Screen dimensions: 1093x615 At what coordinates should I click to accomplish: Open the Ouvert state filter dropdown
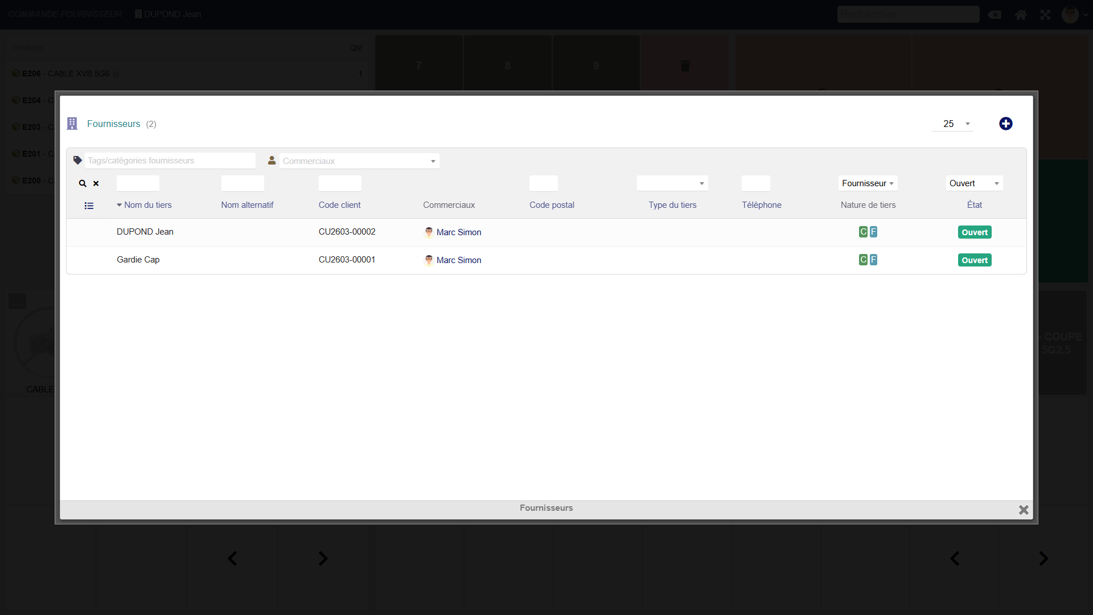pos(974,183)
